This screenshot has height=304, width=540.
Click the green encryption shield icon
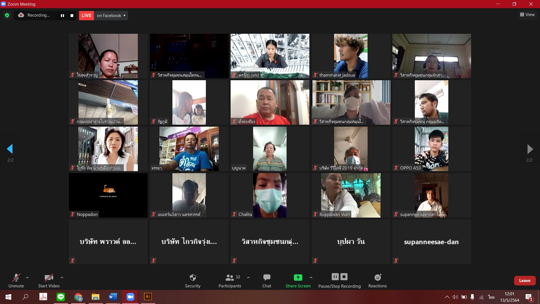click(7, 15)
